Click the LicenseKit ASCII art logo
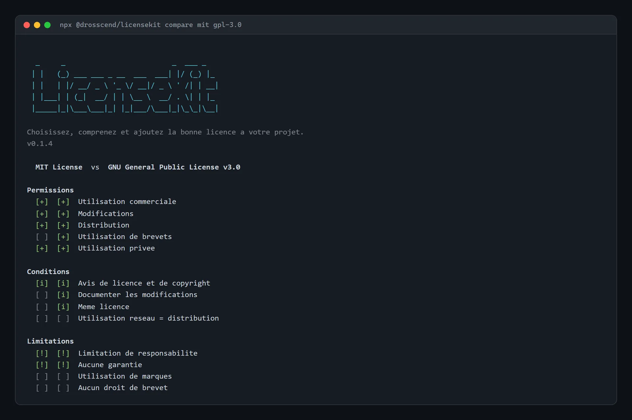Screen dimensions: 632x420 [125, 88]
